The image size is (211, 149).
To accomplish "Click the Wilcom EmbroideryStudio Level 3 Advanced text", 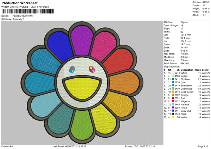I will [25, 7].
